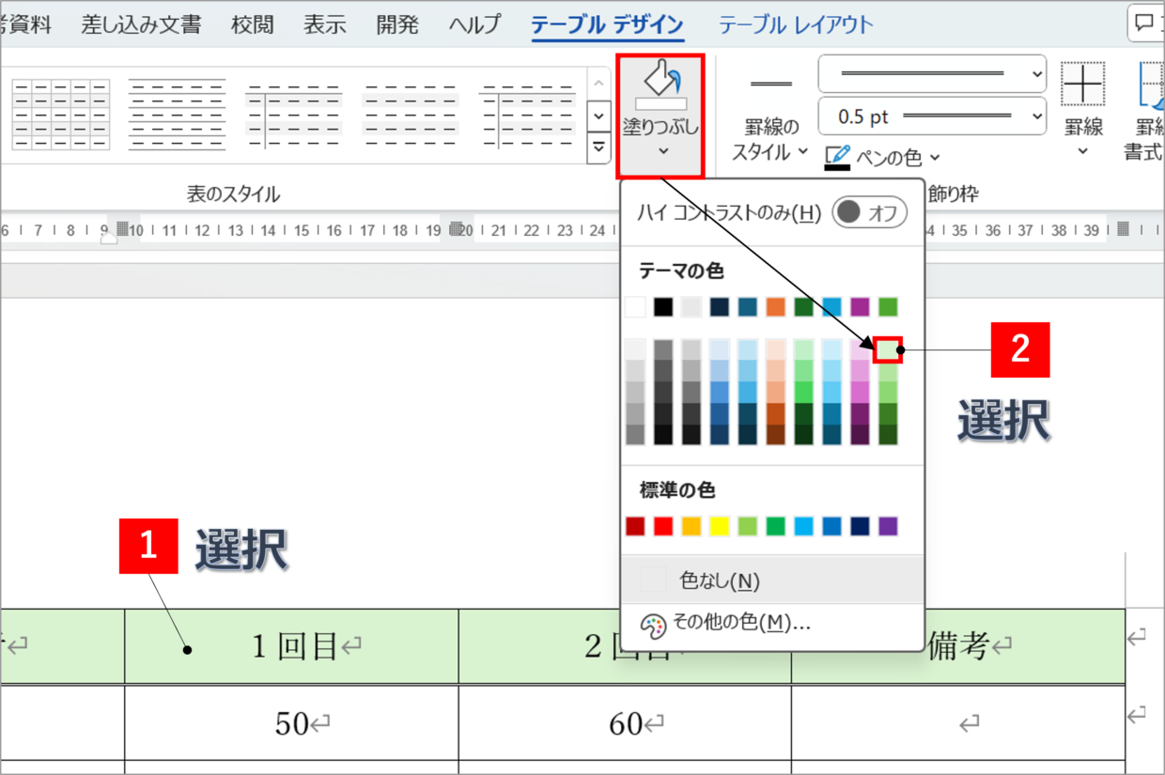Select 色なし(N) menu entry

[x=772, y=581]
